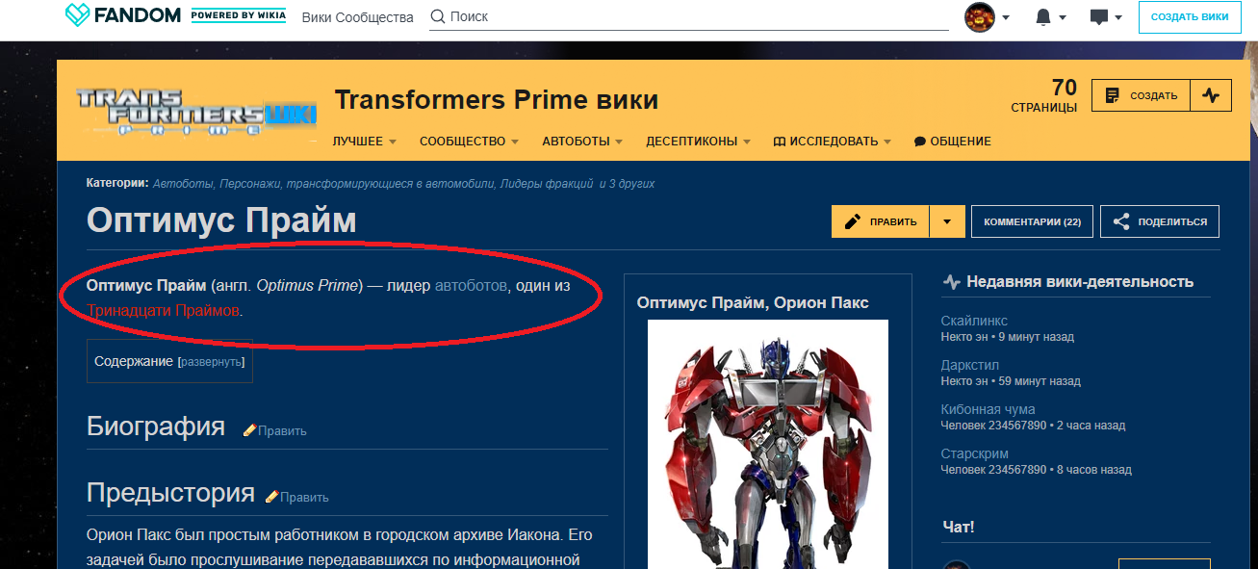Screen dimensions: 1258x569
Task: Open the notifications bell
Action: (1042, 17)
